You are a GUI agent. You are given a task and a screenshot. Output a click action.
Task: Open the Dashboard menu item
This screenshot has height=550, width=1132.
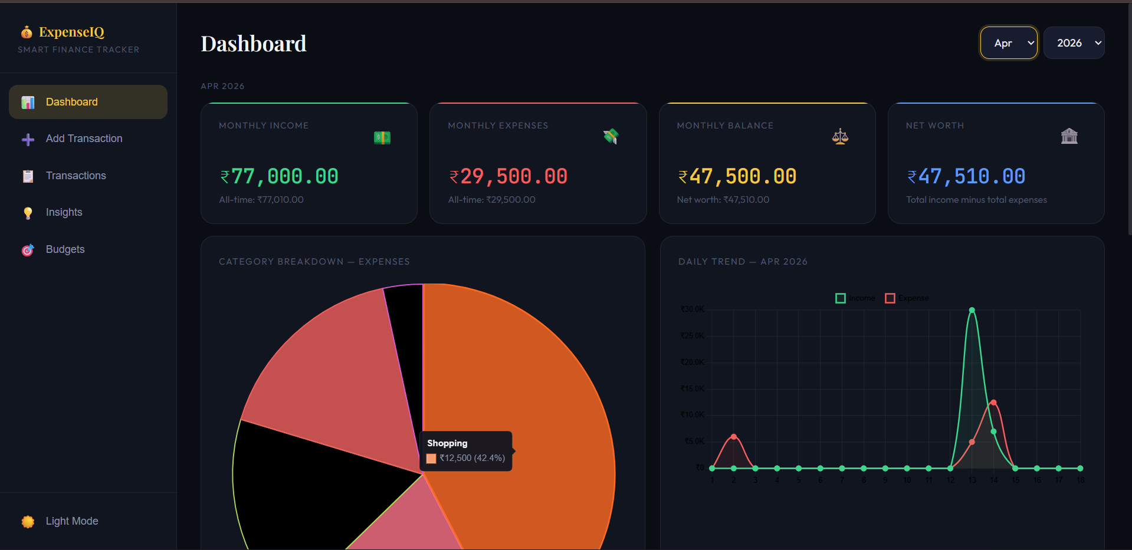[x=88, y=102]
